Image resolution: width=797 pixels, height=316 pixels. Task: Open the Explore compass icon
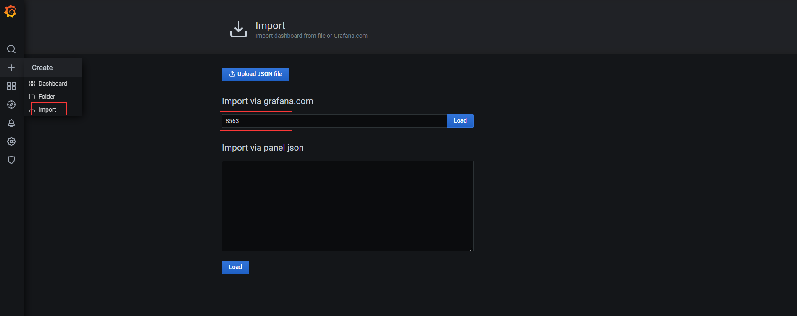[11, 104]
